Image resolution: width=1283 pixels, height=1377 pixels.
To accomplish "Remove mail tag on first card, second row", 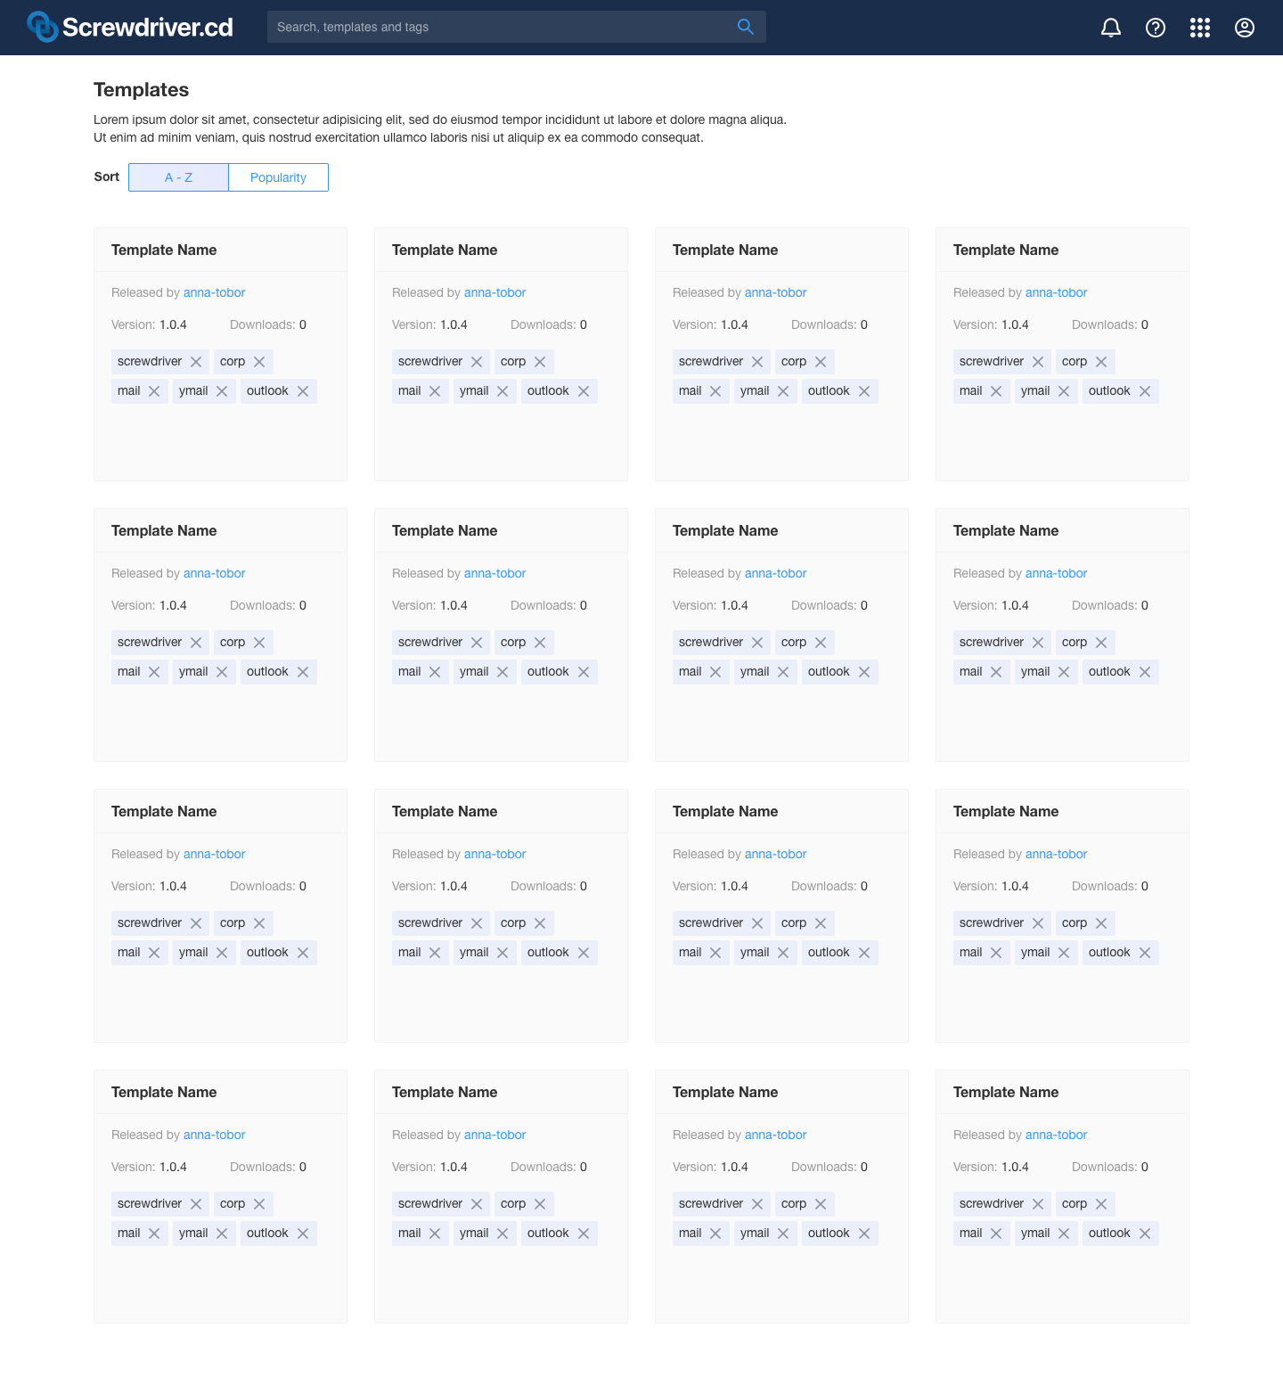I will click(154, 672).
